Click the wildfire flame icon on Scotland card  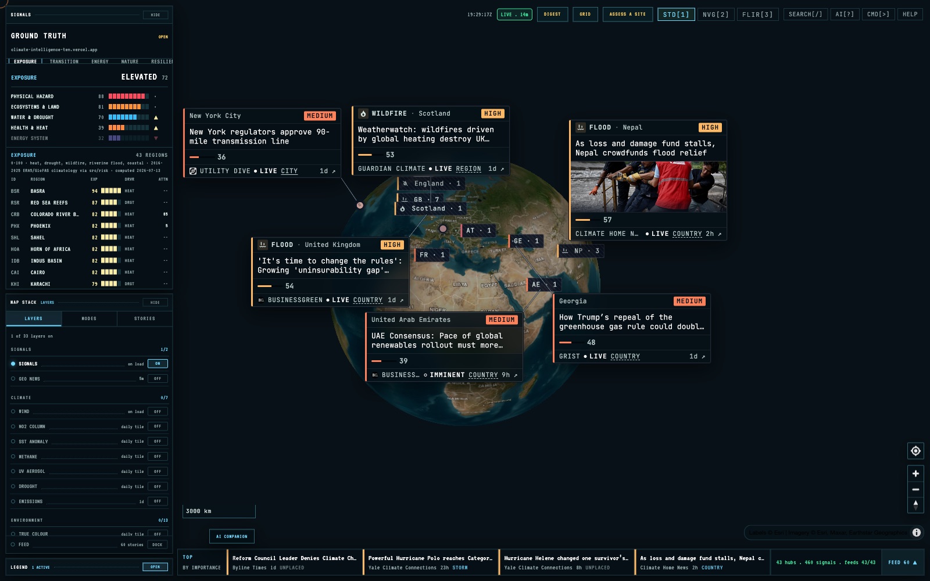pos(363,113)
